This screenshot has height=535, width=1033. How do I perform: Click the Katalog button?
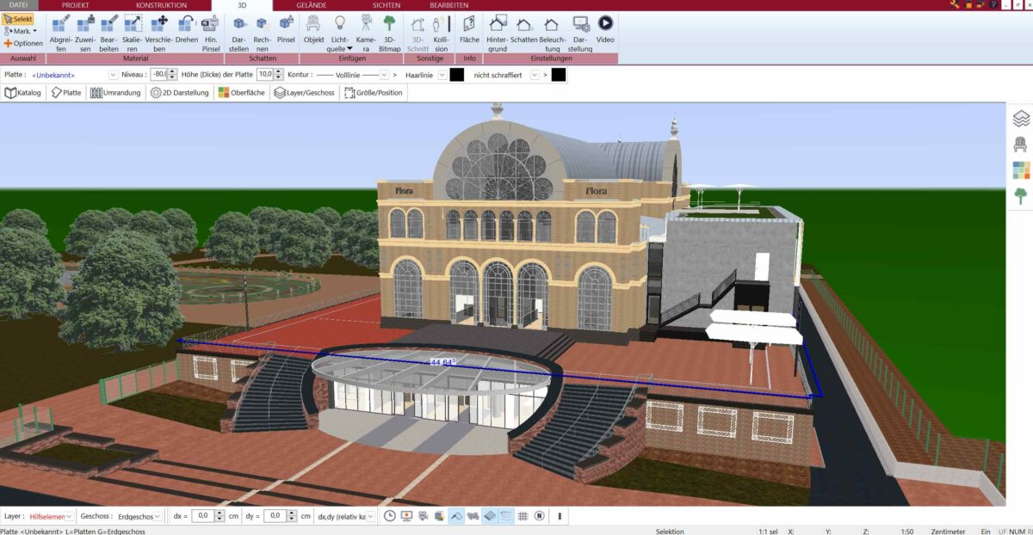pyautogui.click(x=23, y=93)
